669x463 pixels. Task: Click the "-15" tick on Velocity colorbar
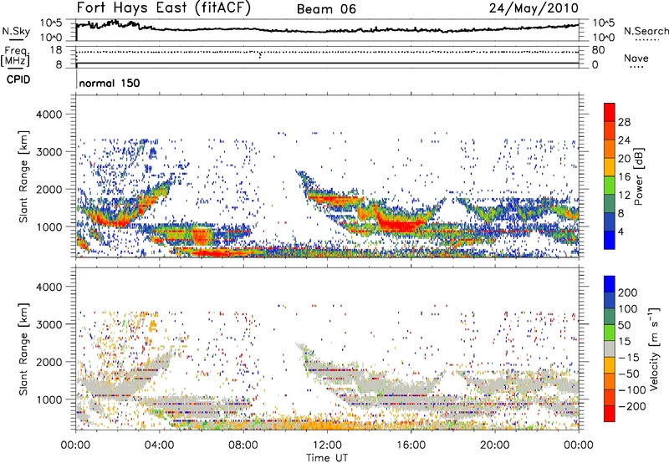tap(629, 358)
